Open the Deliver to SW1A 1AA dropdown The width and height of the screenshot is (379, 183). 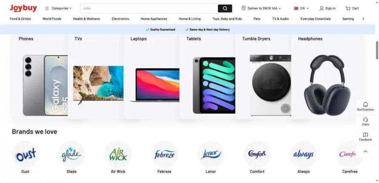[x=261, y=9]
